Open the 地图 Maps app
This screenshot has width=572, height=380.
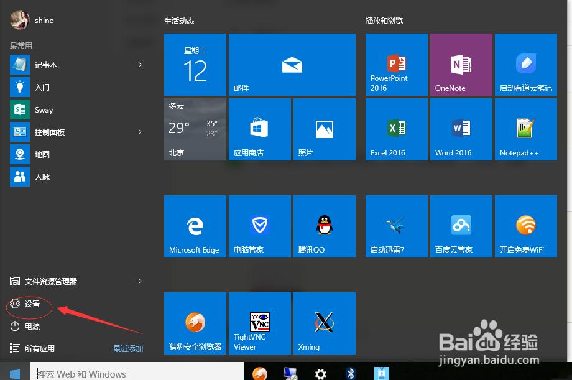tap(76, 154)
